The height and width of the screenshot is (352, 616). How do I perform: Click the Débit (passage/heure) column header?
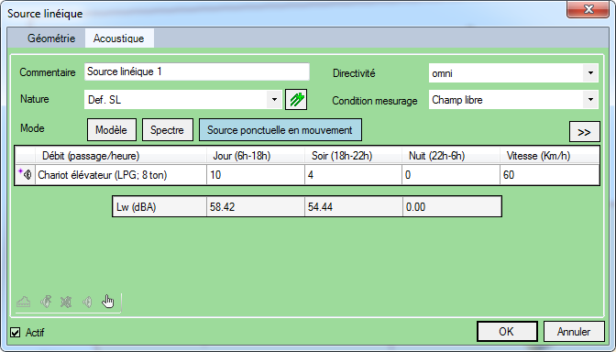121,156
